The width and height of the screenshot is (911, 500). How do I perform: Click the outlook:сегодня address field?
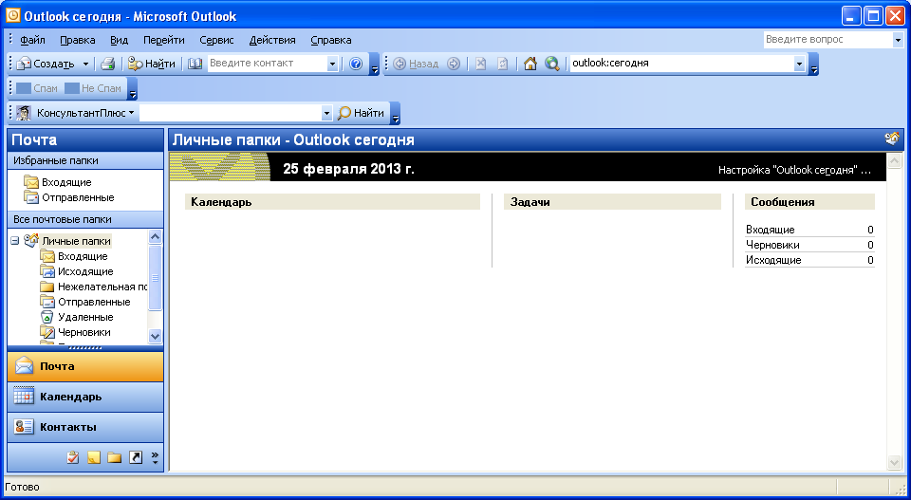point(681,64)
